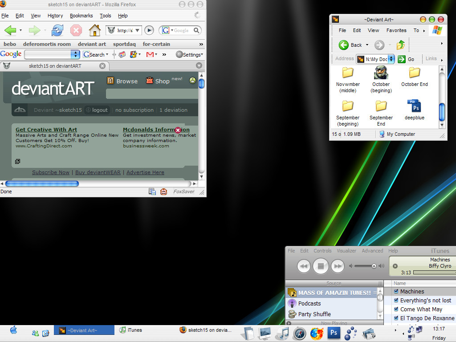Click the search magnifier in Google box
Viewport: 456px width, 342px height.
[x=196, y=30]
